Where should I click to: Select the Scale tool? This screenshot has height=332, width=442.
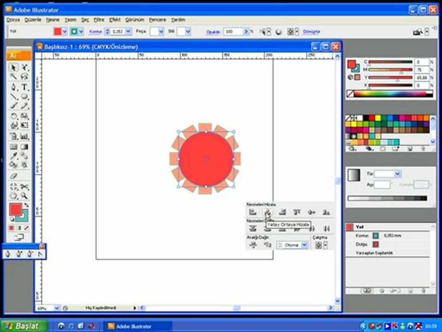(x=25, y=116)
